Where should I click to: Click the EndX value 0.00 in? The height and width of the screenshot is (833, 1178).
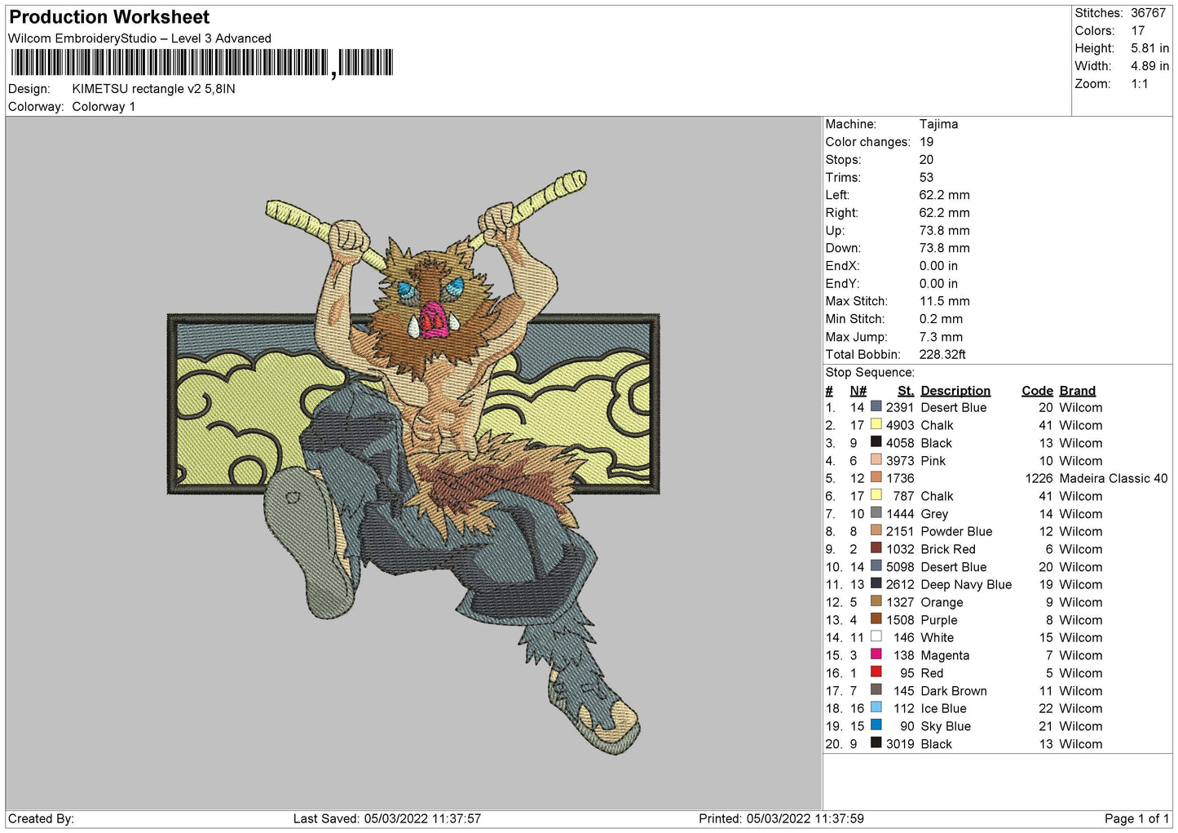[x=939, y=266]
